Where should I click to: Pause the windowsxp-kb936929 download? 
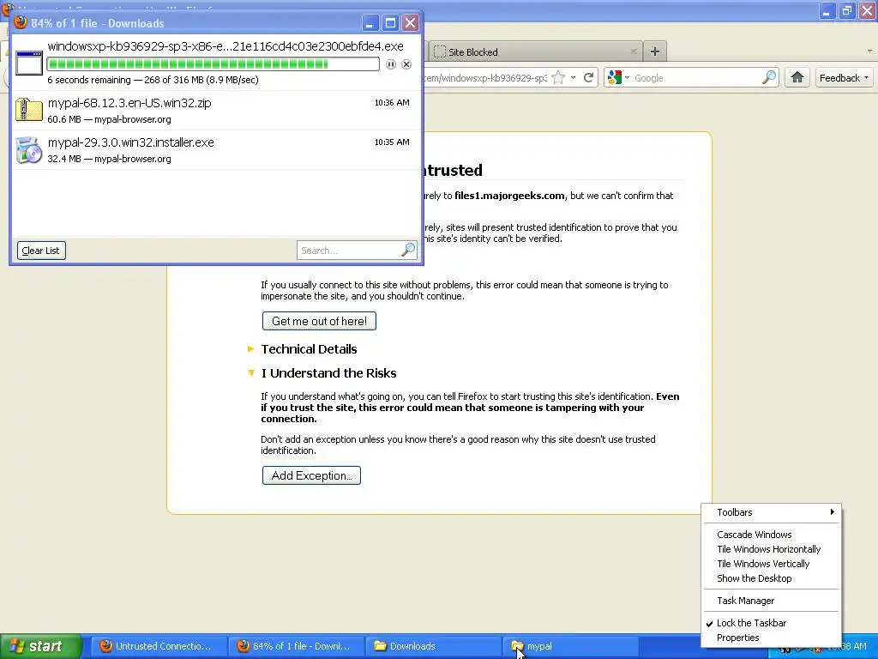click(391, 64)
